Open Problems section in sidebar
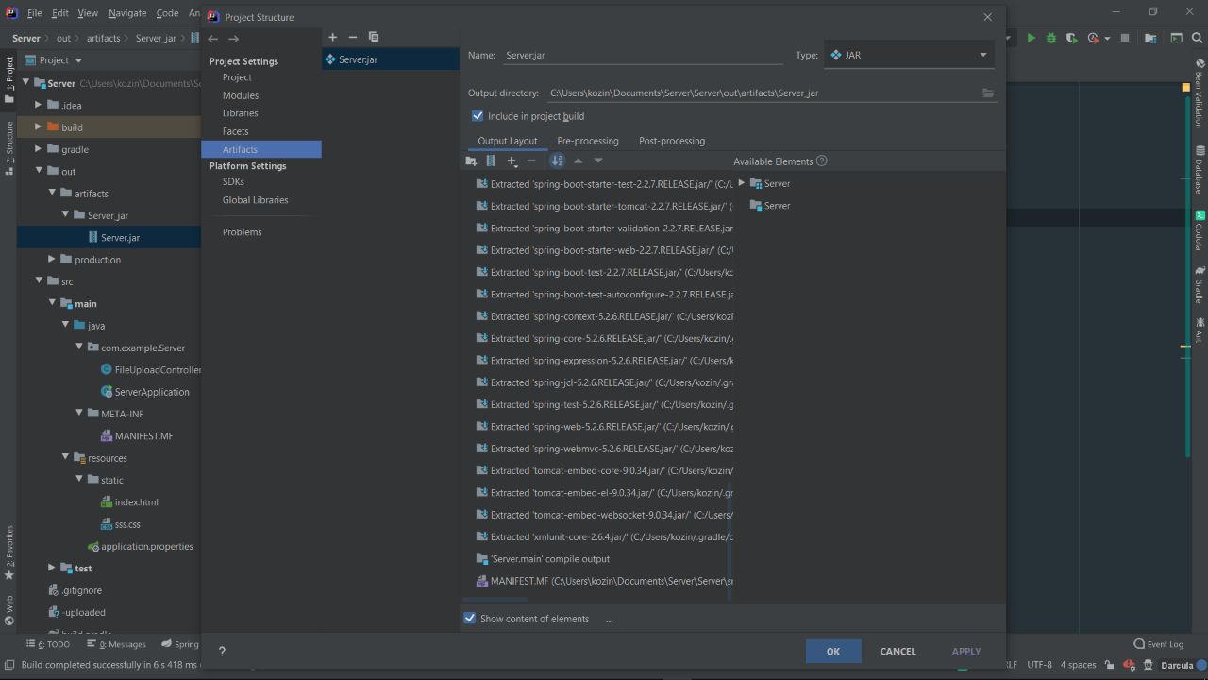 tap(243, 232)
